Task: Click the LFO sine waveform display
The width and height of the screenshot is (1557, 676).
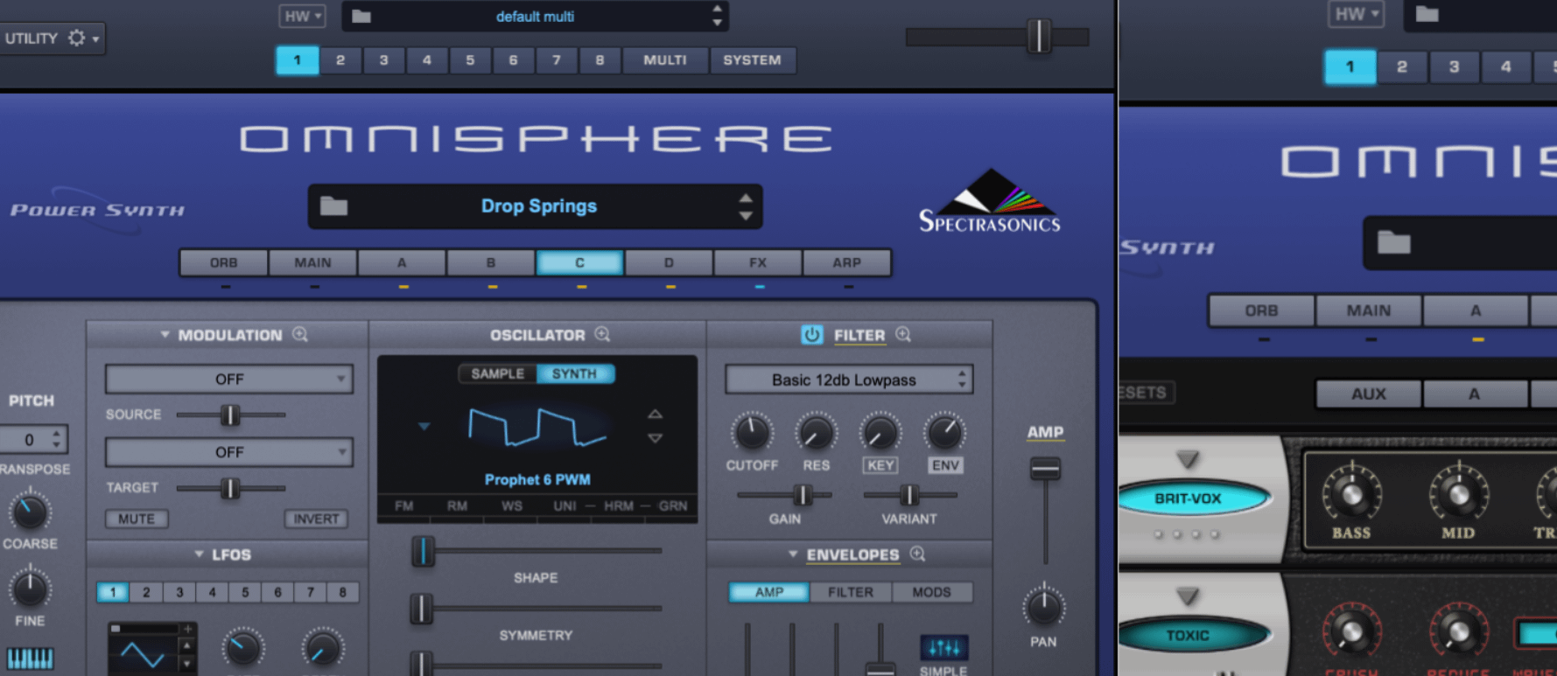Action: 142,653
